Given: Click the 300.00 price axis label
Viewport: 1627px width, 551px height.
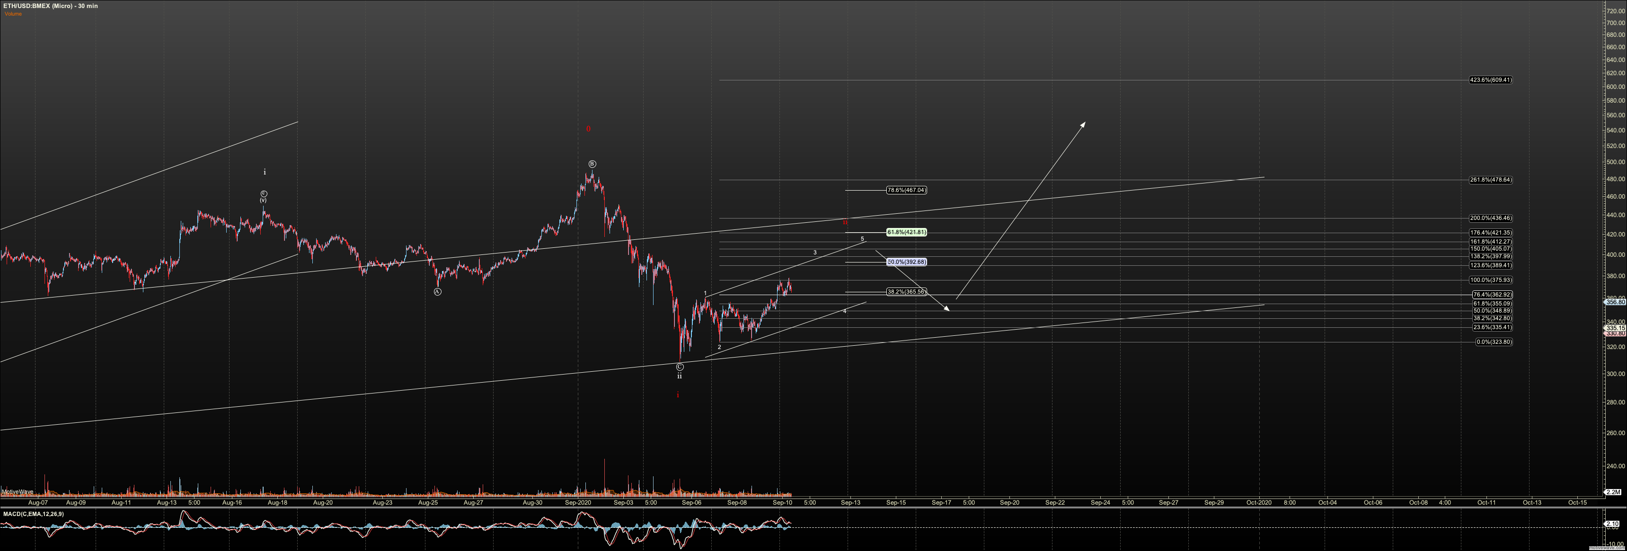Looking at the screenshot, I should point(1616,374).
